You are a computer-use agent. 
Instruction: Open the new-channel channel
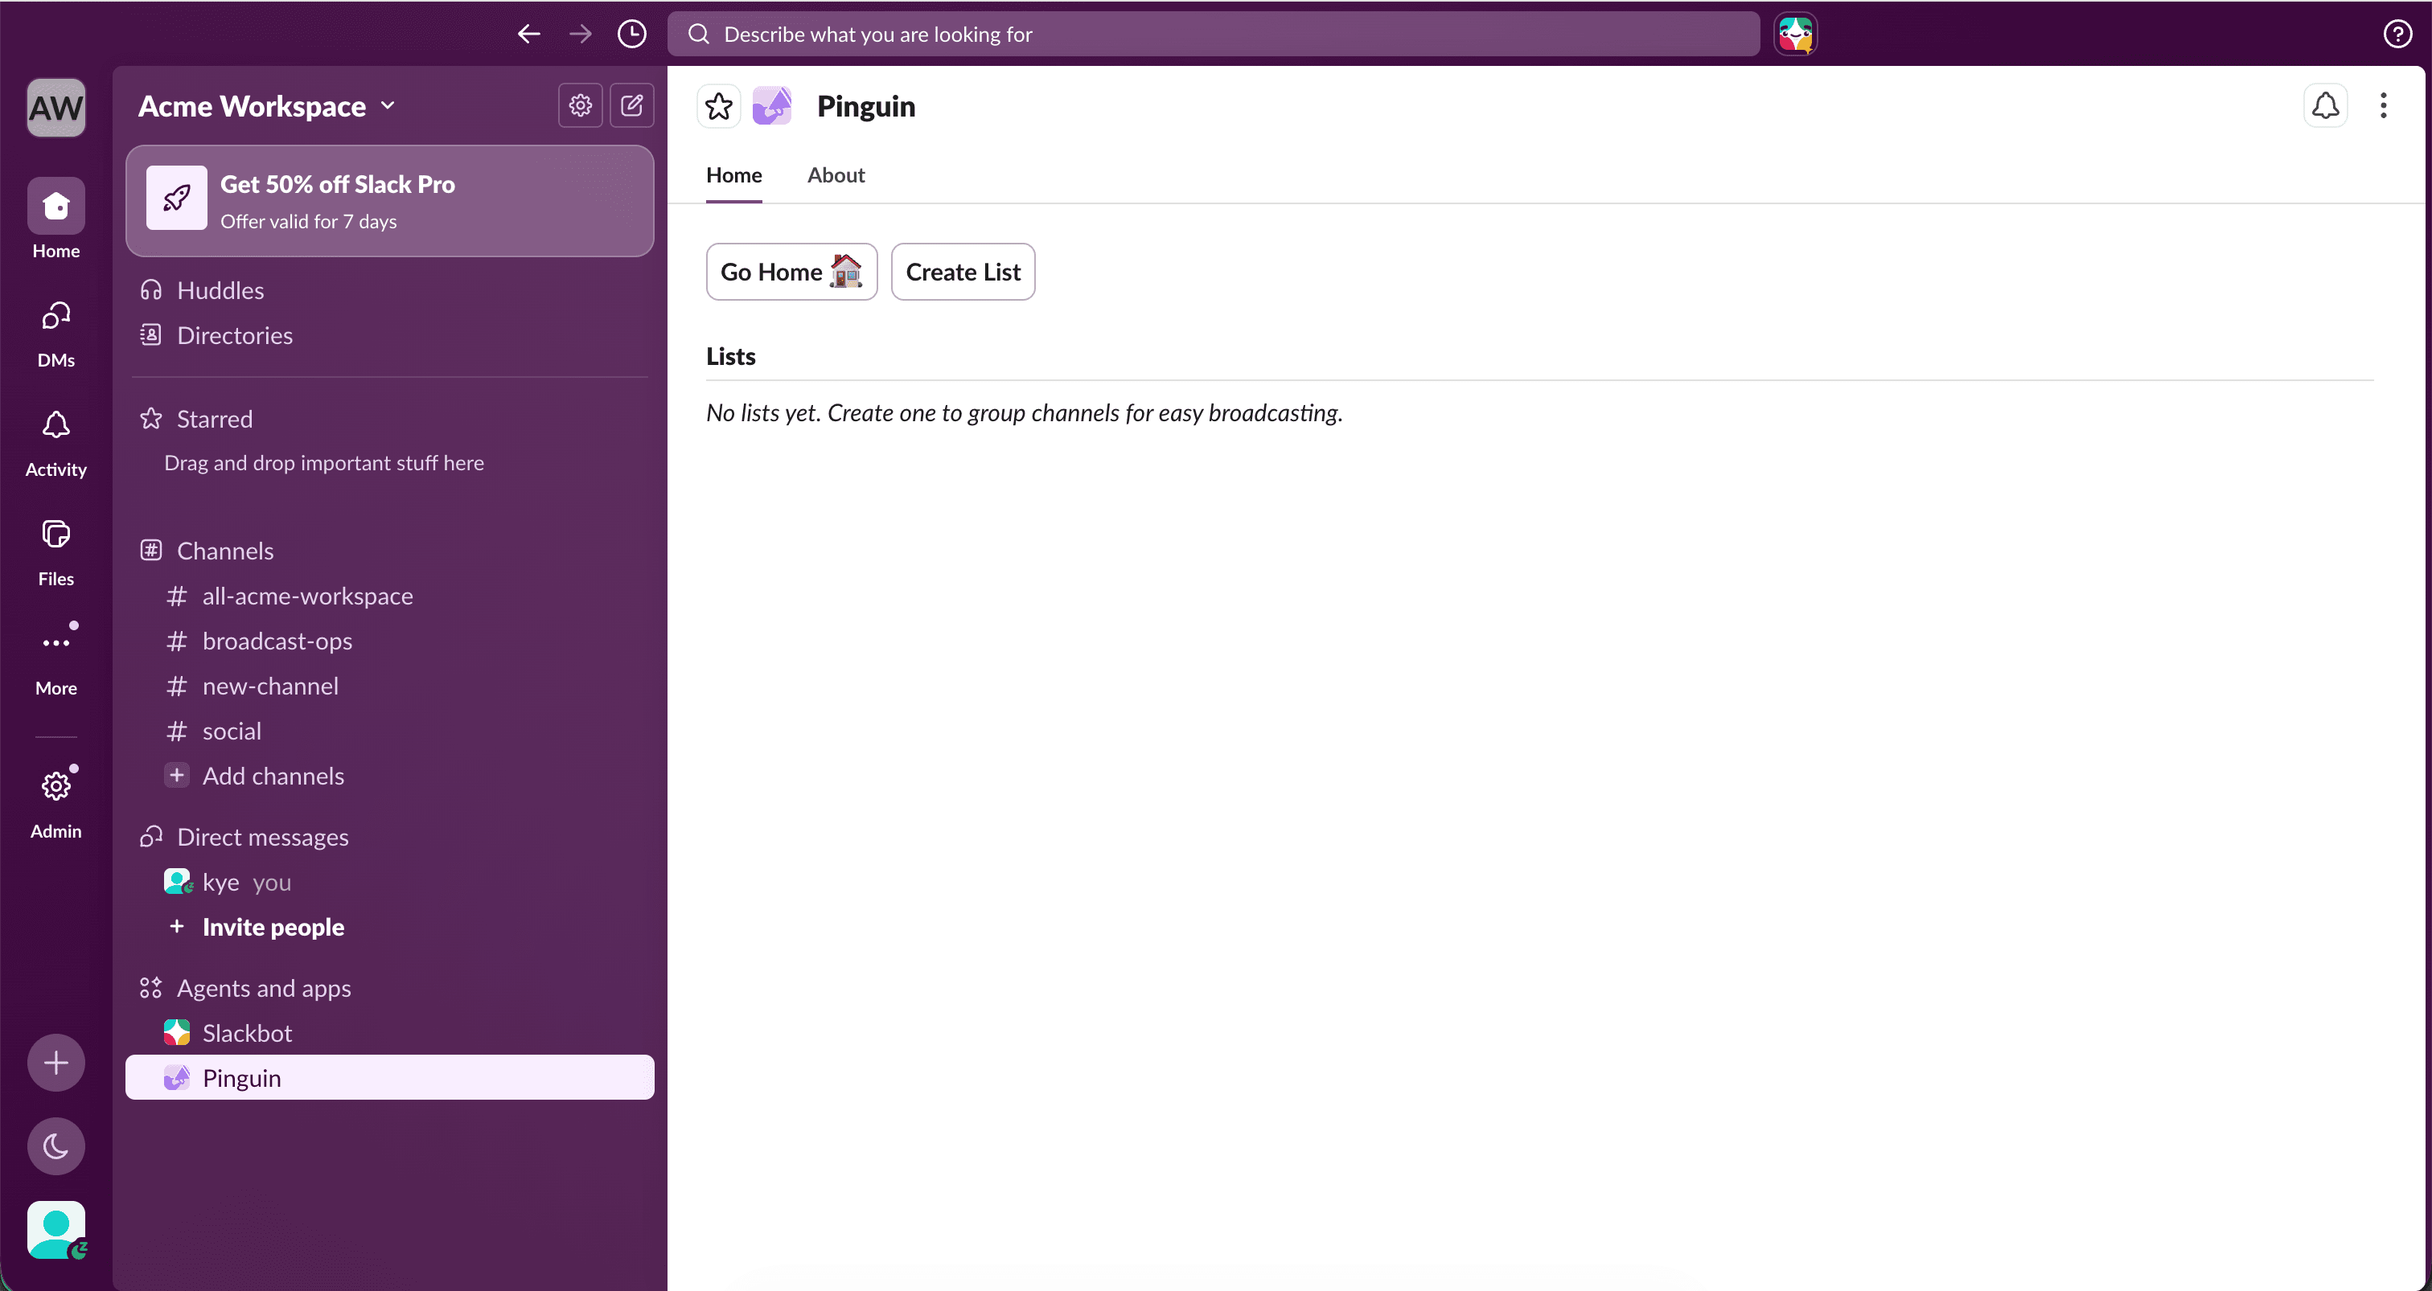pos(389,686)
